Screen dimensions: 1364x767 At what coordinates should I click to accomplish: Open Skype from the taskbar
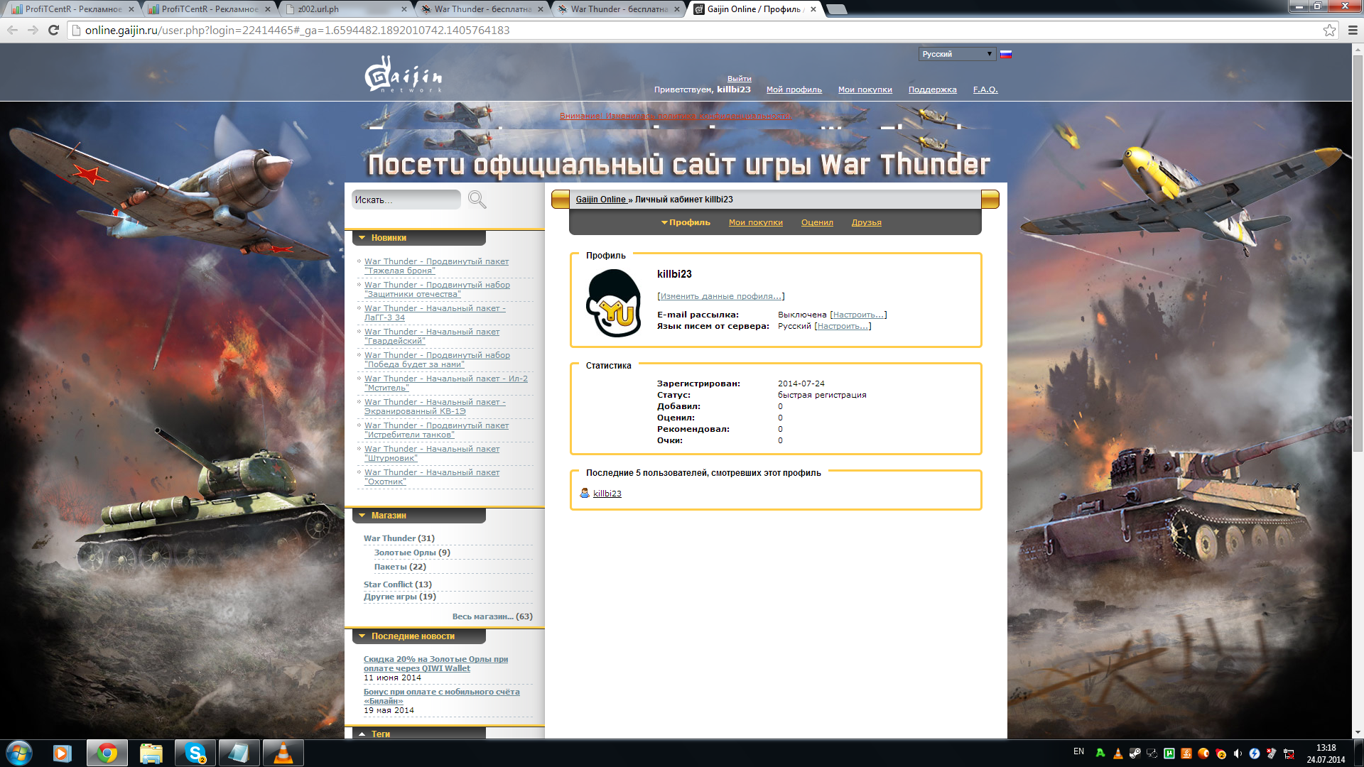(195, 753)
